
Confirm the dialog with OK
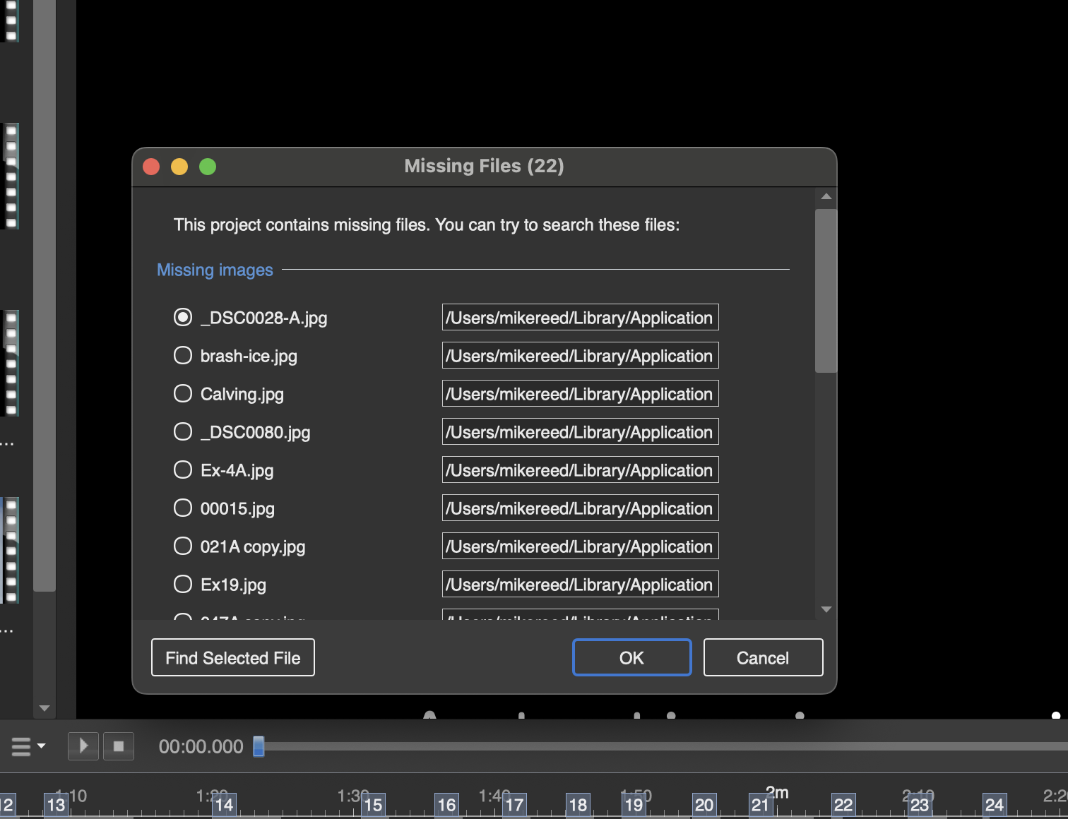tap(631, 658)
